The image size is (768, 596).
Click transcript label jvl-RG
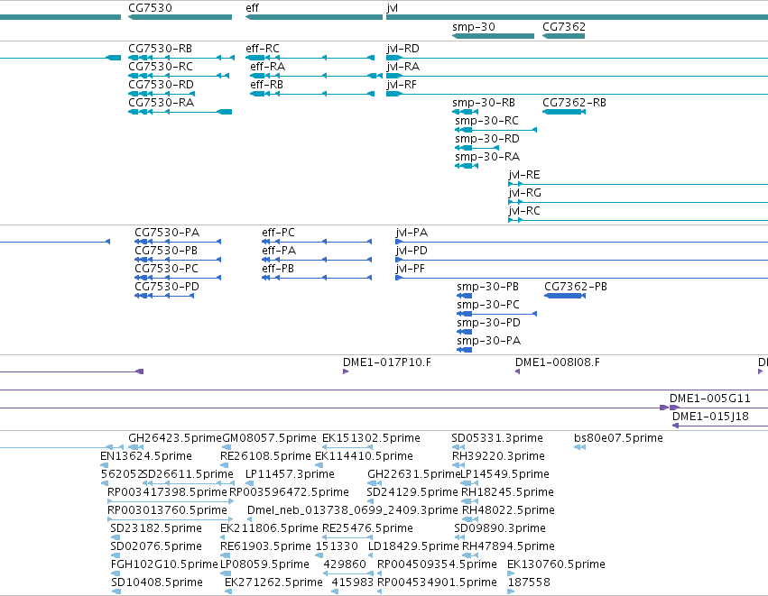coord(524,193)
